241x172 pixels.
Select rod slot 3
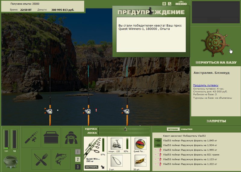(78, 167)
